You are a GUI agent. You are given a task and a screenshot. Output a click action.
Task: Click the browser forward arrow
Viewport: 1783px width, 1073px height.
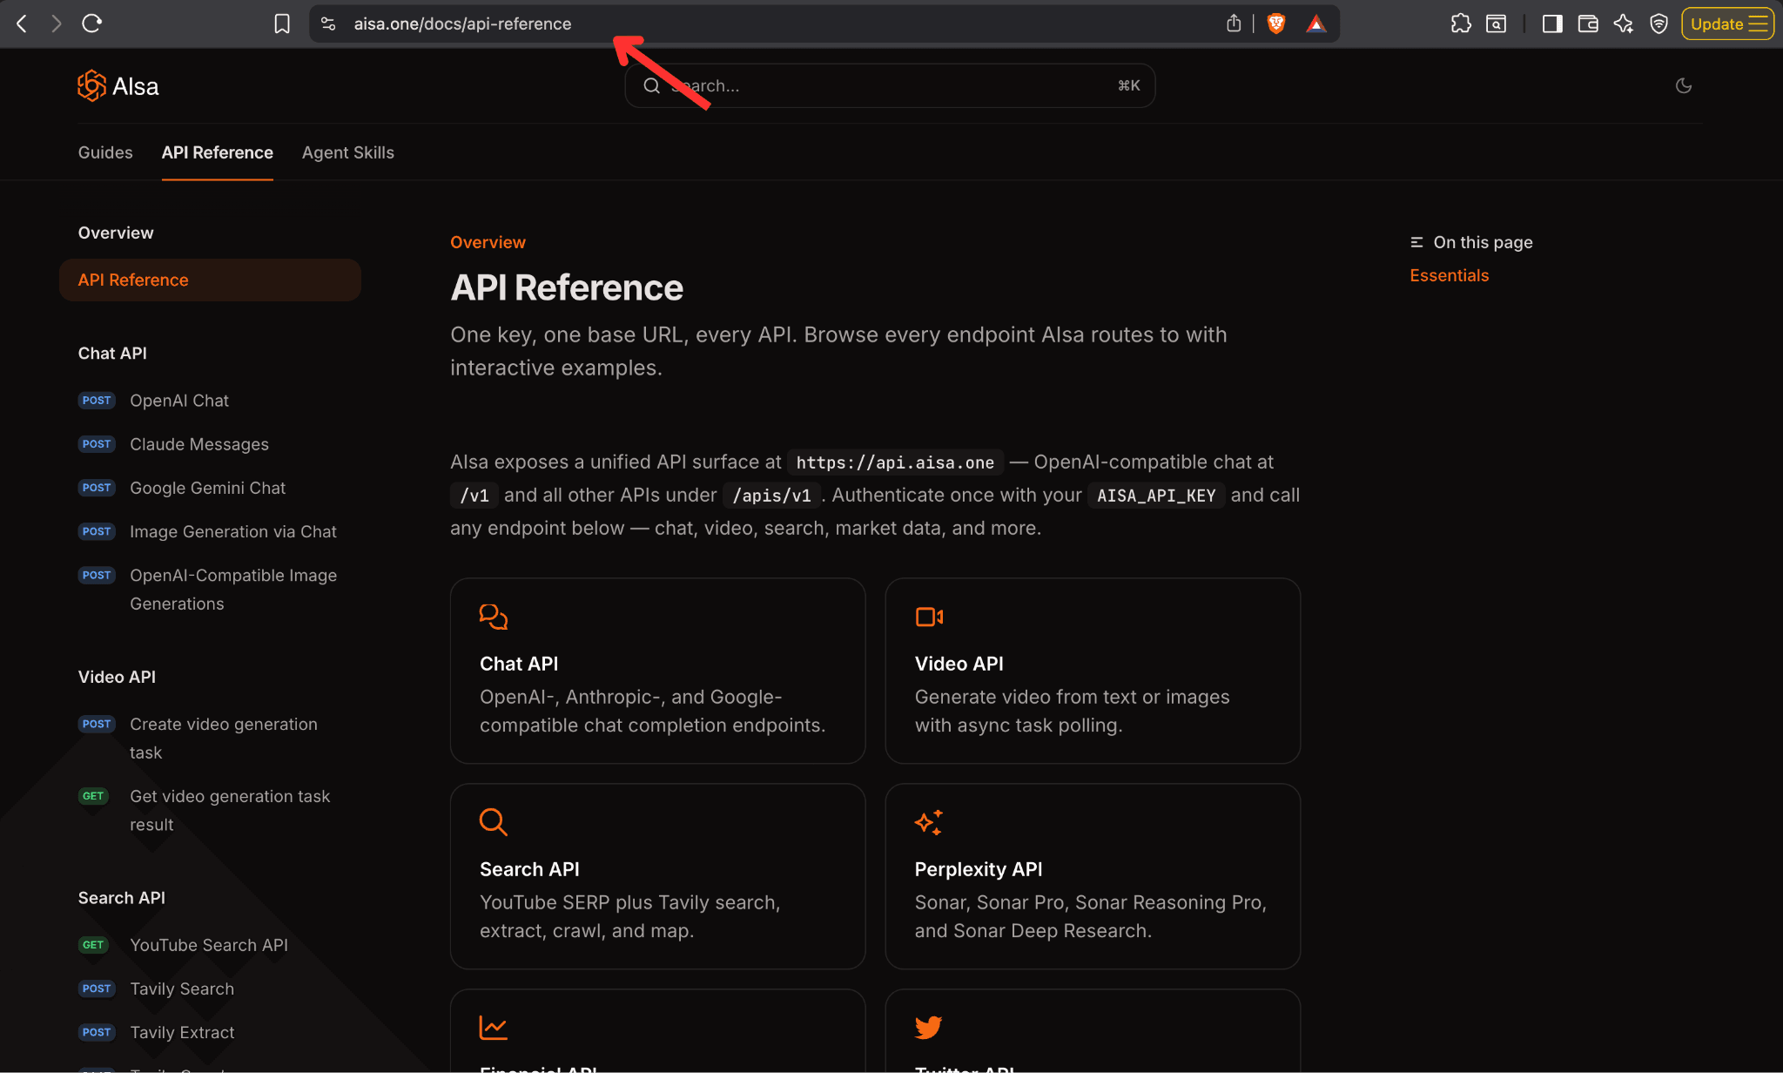57,24
